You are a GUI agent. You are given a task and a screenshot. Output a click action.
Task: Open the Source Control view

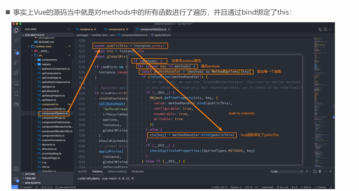click(16, 51)
